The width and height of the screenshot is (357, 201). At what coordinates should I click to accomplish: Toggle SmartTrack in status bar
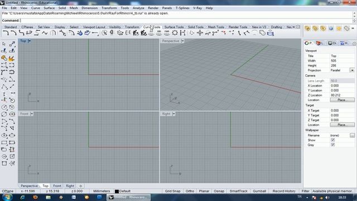coord(238,191)
